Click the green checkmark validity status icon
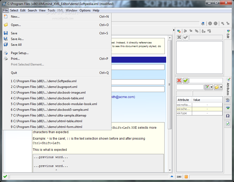 5,177
